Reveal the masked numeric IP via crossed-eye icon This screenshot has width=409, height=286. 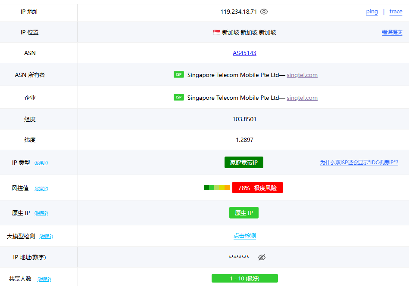tap(262, 257)
